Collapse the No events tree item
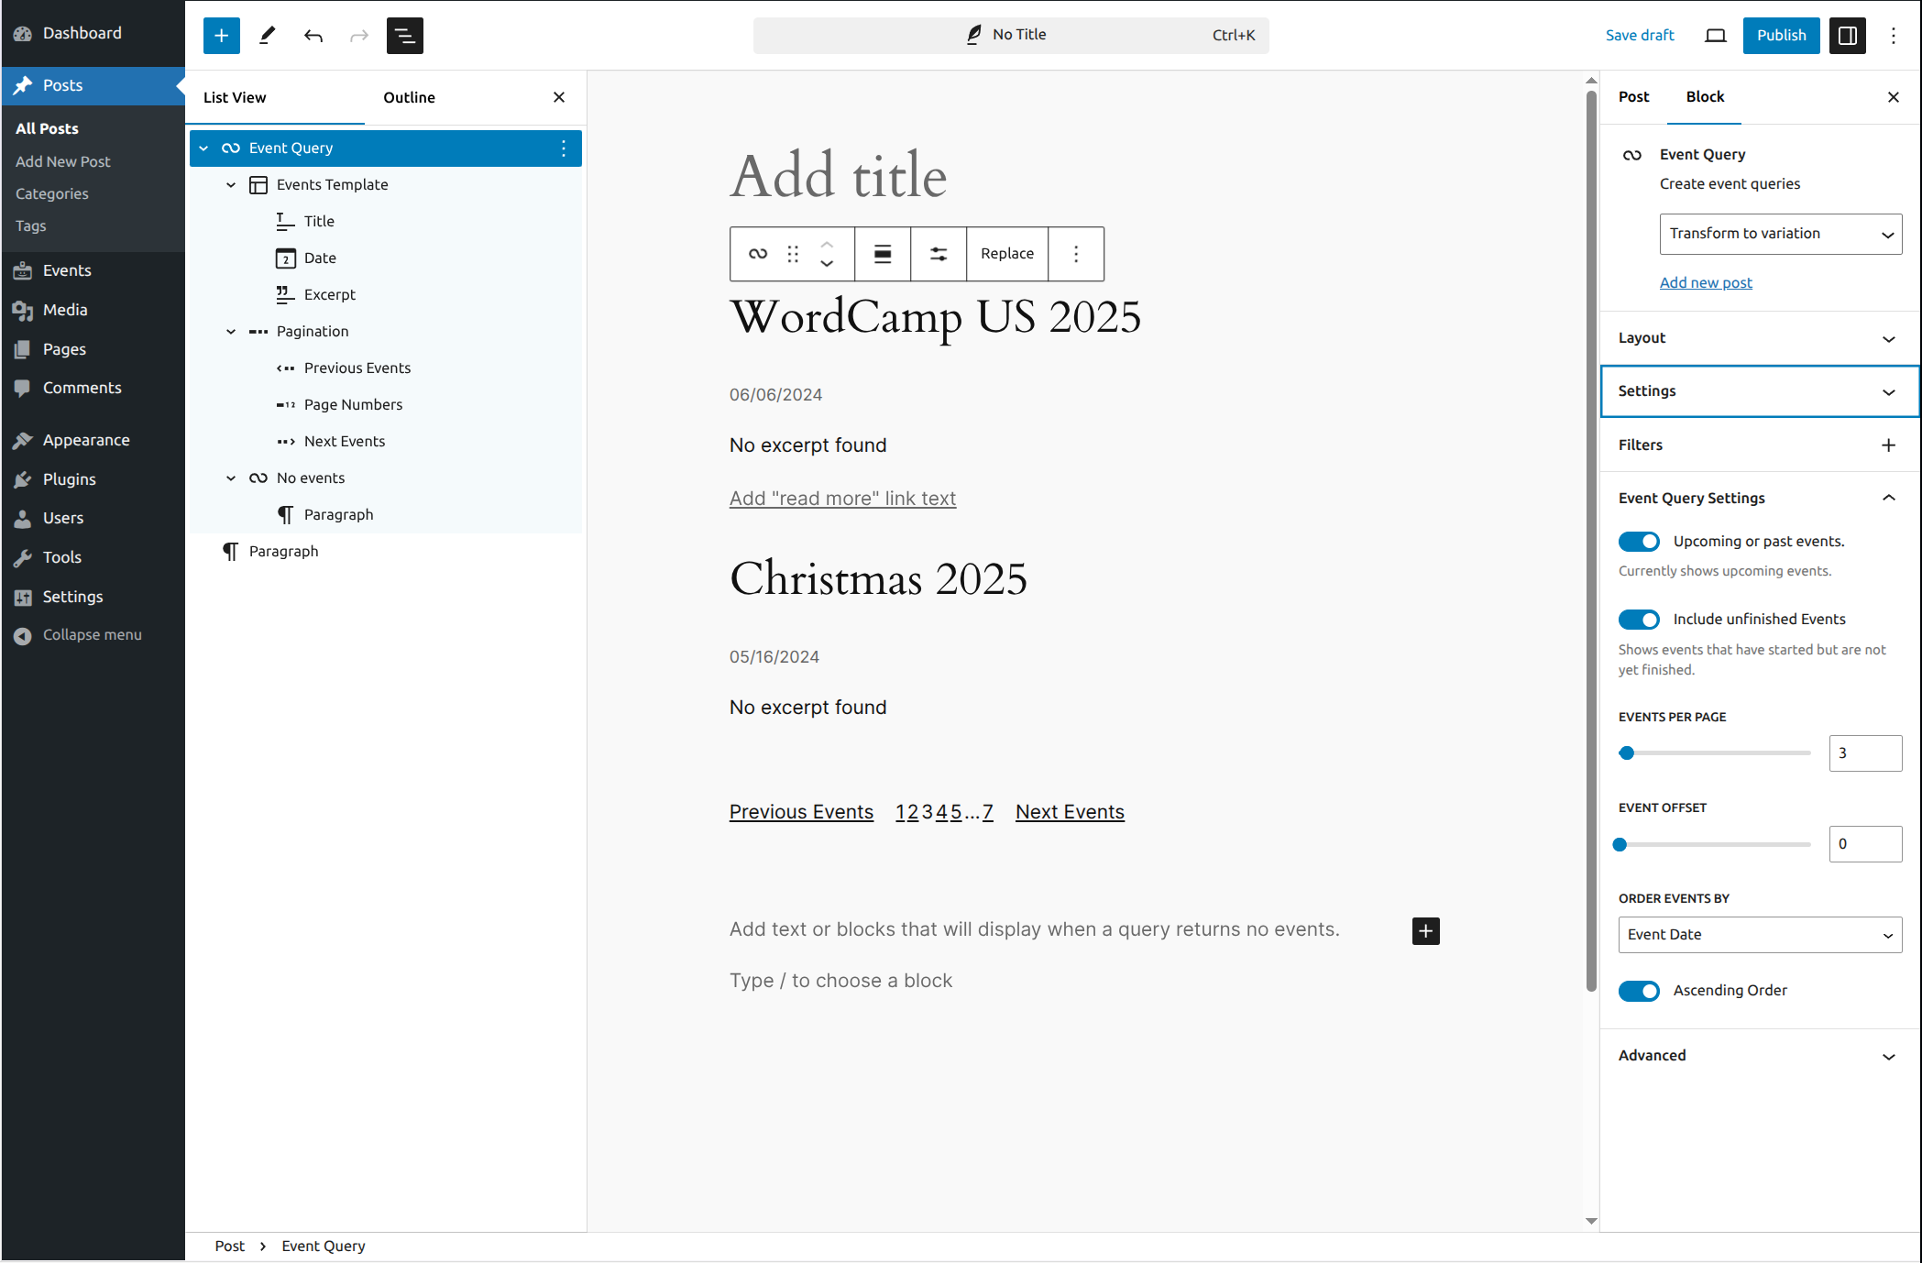Viewport: 1922px width, 1263px height. click(231, 478)
